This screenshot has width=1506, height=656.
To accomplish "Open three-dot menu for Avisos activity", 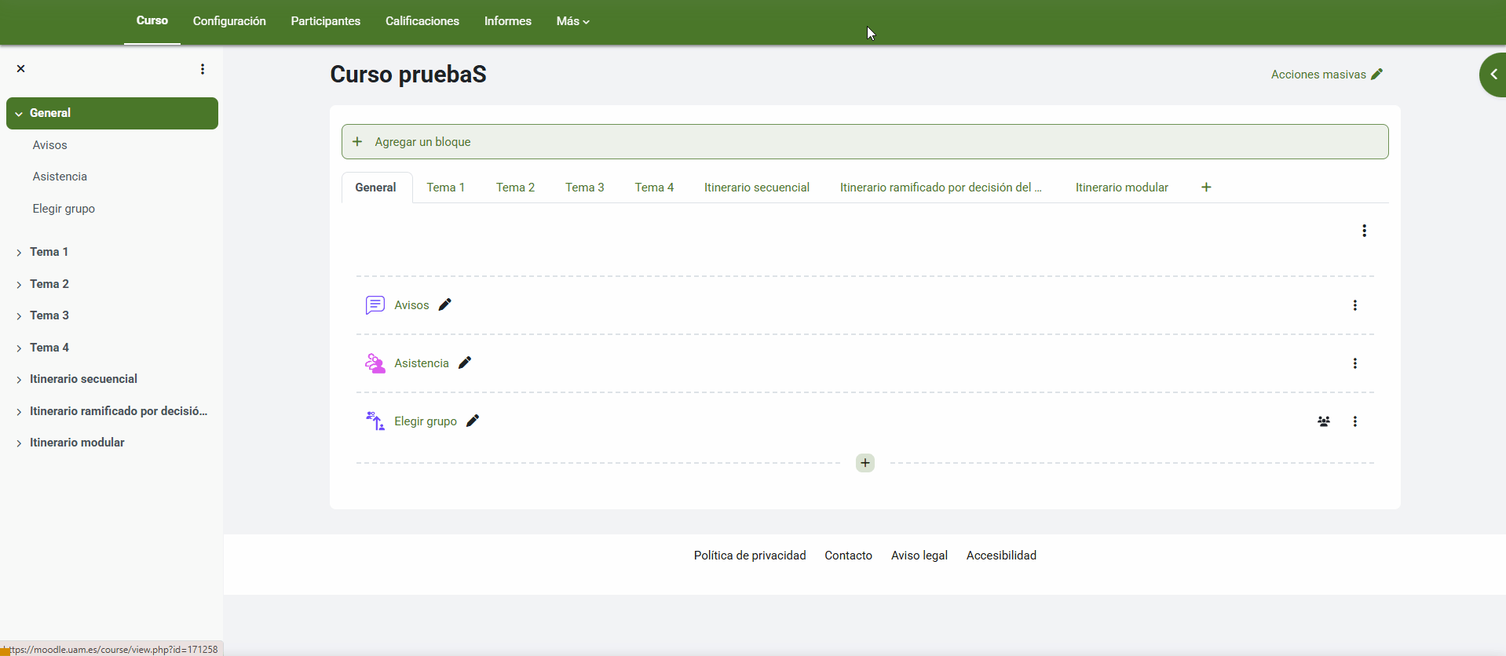I will click(x=1354, y=305).
